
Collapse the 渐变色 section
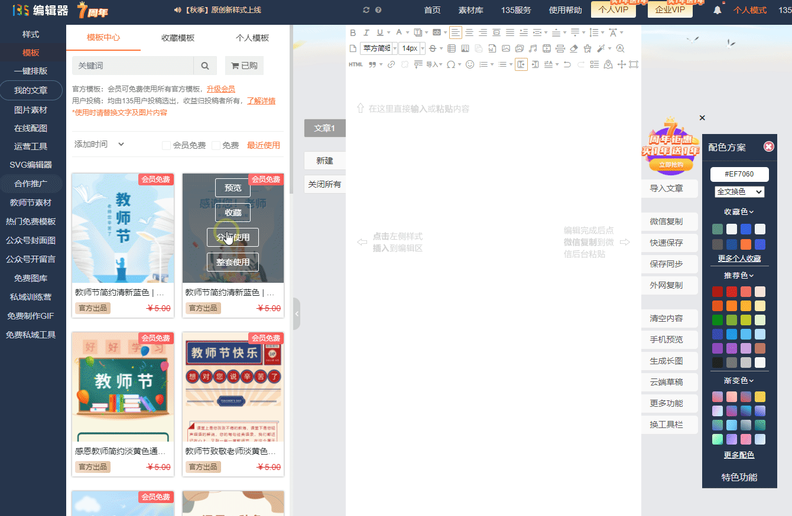click(x=739, y=380)
